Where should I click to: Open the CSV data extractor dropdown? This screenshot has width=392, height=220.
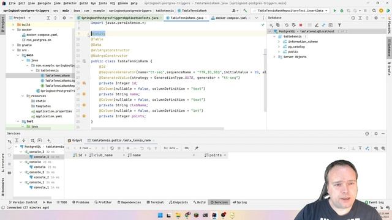tap(342, 148)
